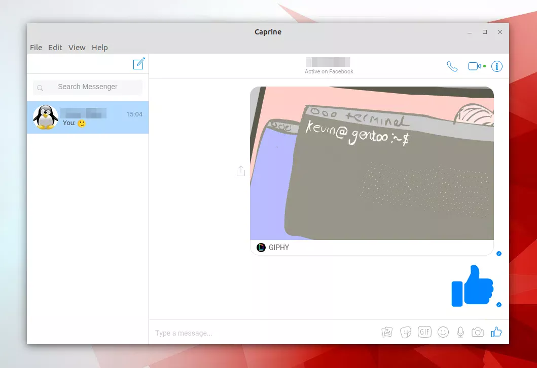Open the View menu
Viewport: 537px width, 368px height.
click(x=77, y=47)
